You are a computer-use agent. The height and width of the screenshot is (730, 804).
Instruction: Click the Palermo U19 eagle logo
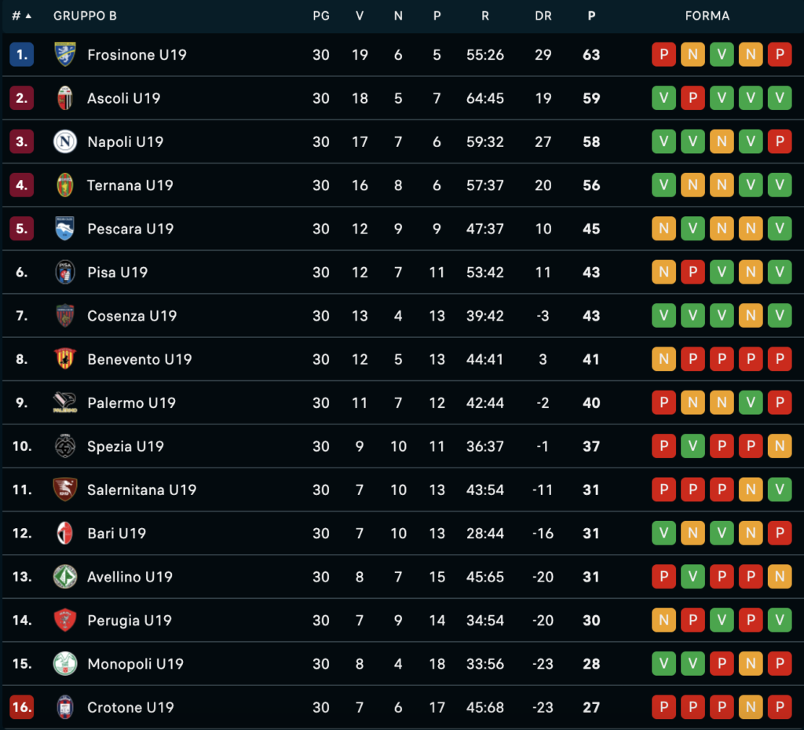click(x=65, y=402)
